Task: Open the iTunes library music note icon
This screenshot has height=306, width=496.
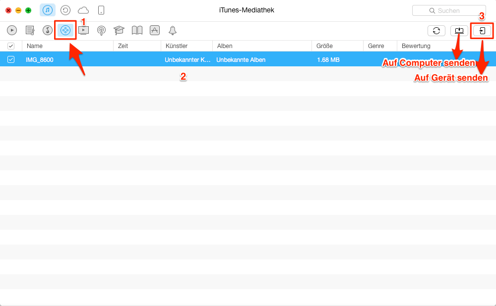Action: click(48, 10)
